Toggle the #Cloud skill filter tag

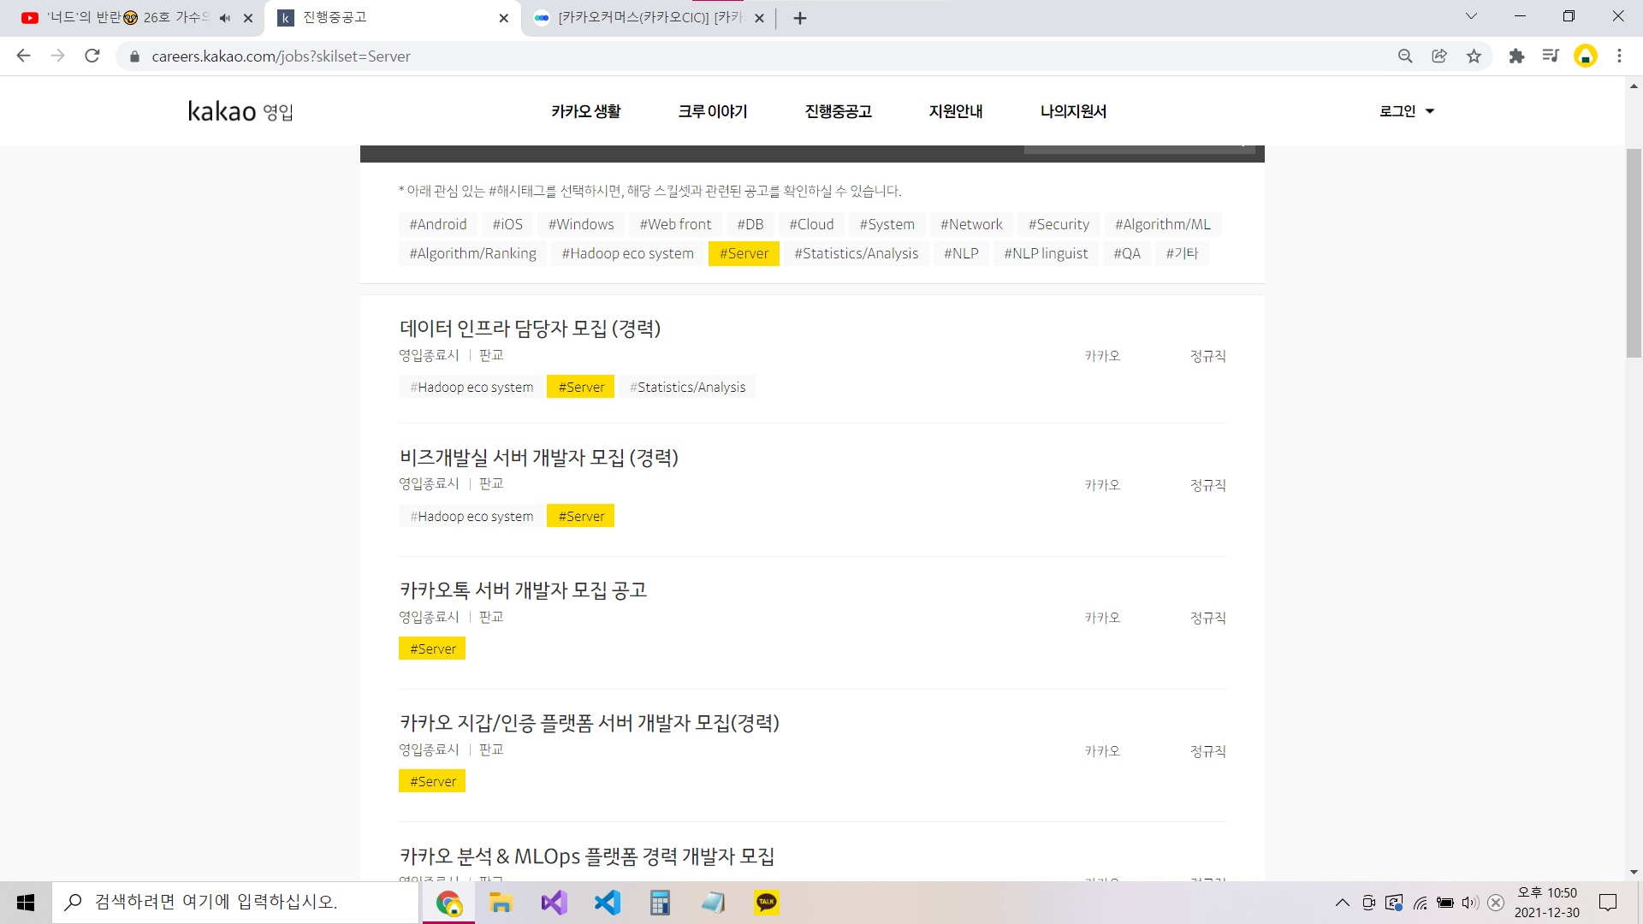pos(811,224)
